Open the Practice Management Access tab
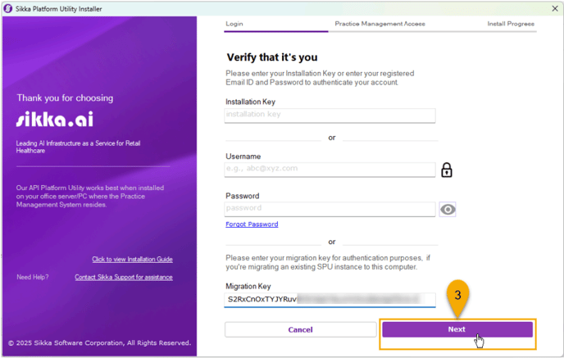The width and height of the screenshot is (564, 358). pyautogui.click(x=380, y=24)
